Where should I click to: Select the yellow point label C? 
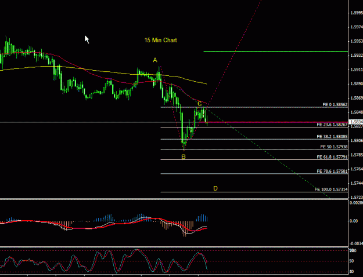[199, 104]
